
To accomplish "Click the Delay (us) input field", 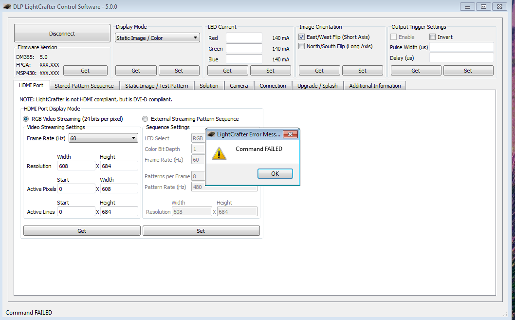I will [461, 57].
